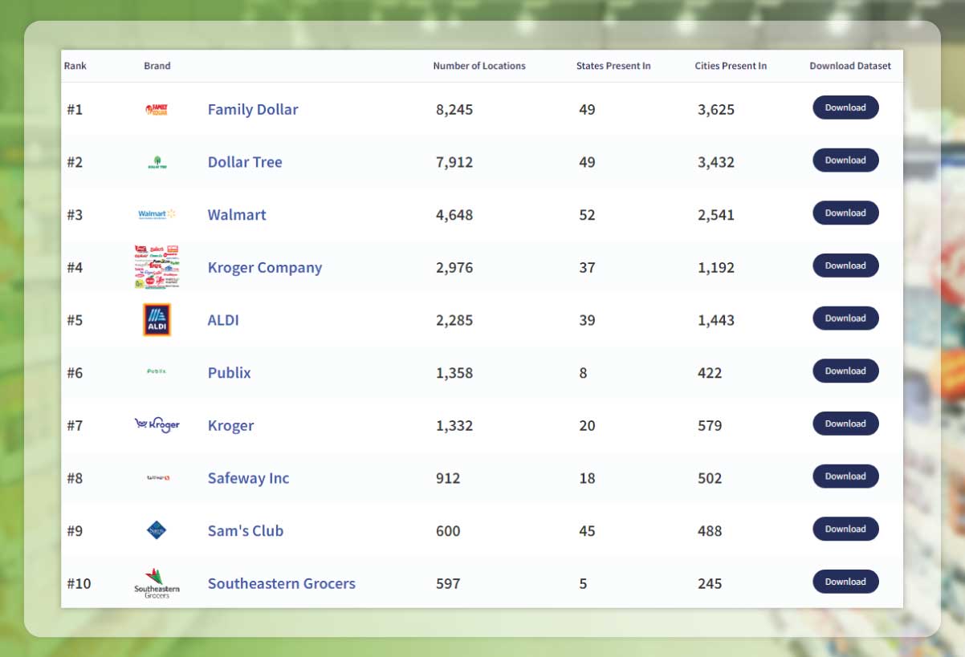The width and height of the screenshot is (965, 657).
Task: Open the Publix brand link
Action: 230,373
